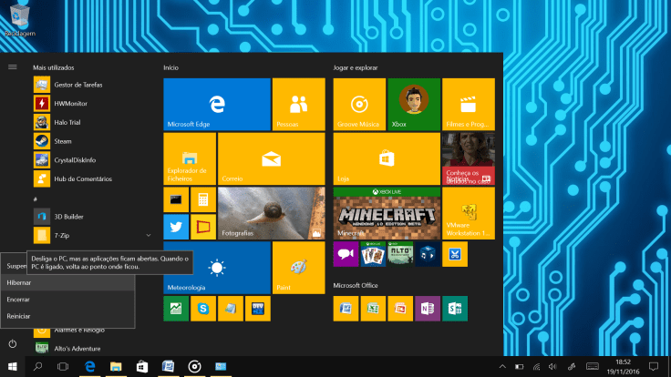This screenshot has height=377, width=671.
Task: Open the Twitter tile
Action: tap(176, 227)
